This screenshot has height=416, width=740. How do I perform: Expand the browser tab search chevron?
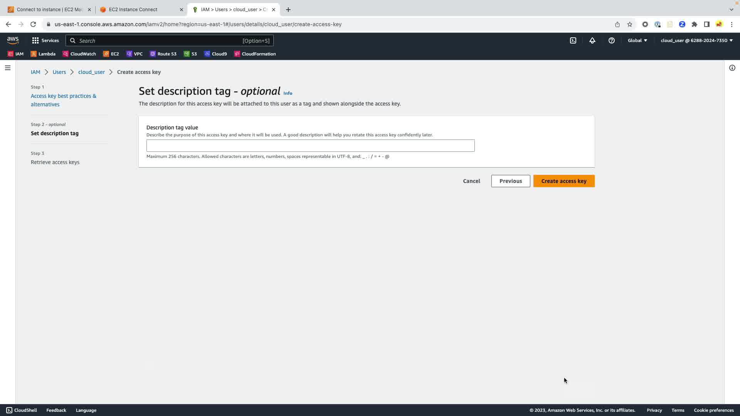point(731,10)
